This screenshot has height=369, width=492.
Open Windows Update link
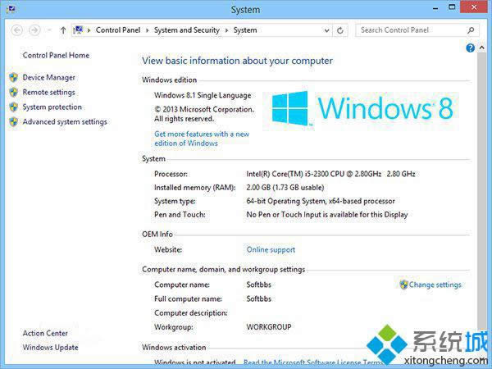tap(50, 348)
